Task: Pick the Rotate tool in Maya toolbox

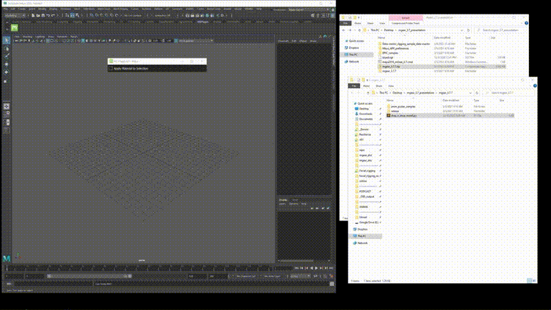Action: 6,72
